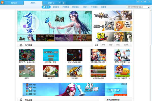Select the 页游 filter tab
Screen dimensions: 152x101
pos(111,45)
